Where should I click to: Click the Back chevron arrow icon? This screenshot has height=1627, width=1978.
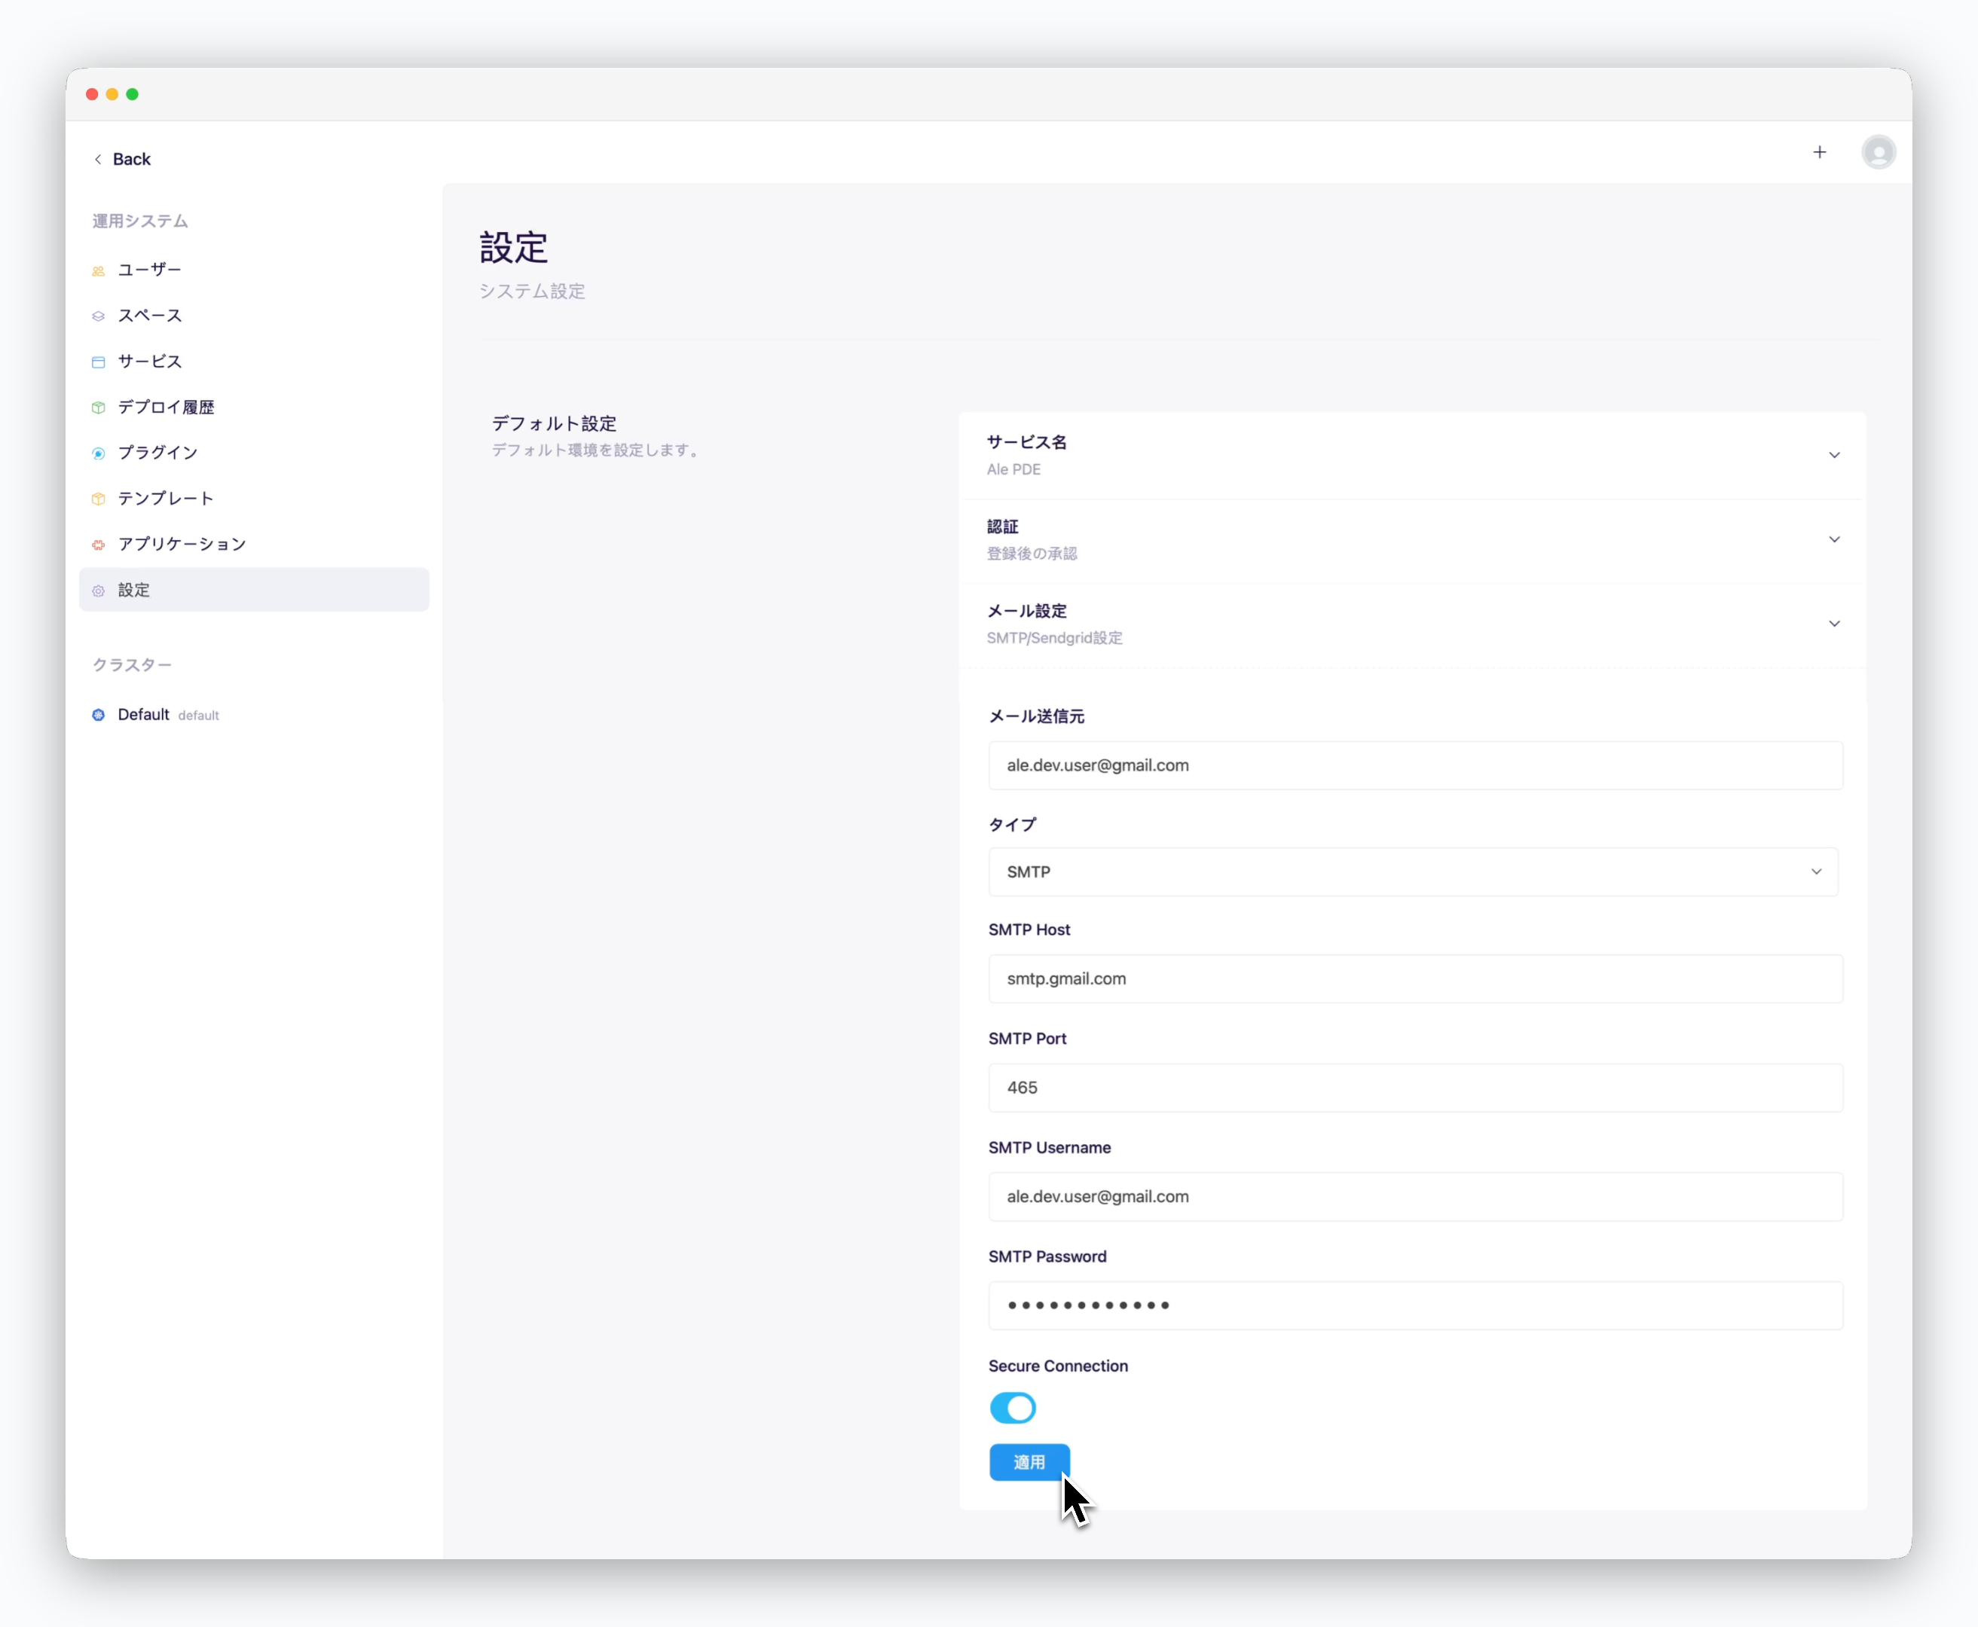(x=97, y=160)
